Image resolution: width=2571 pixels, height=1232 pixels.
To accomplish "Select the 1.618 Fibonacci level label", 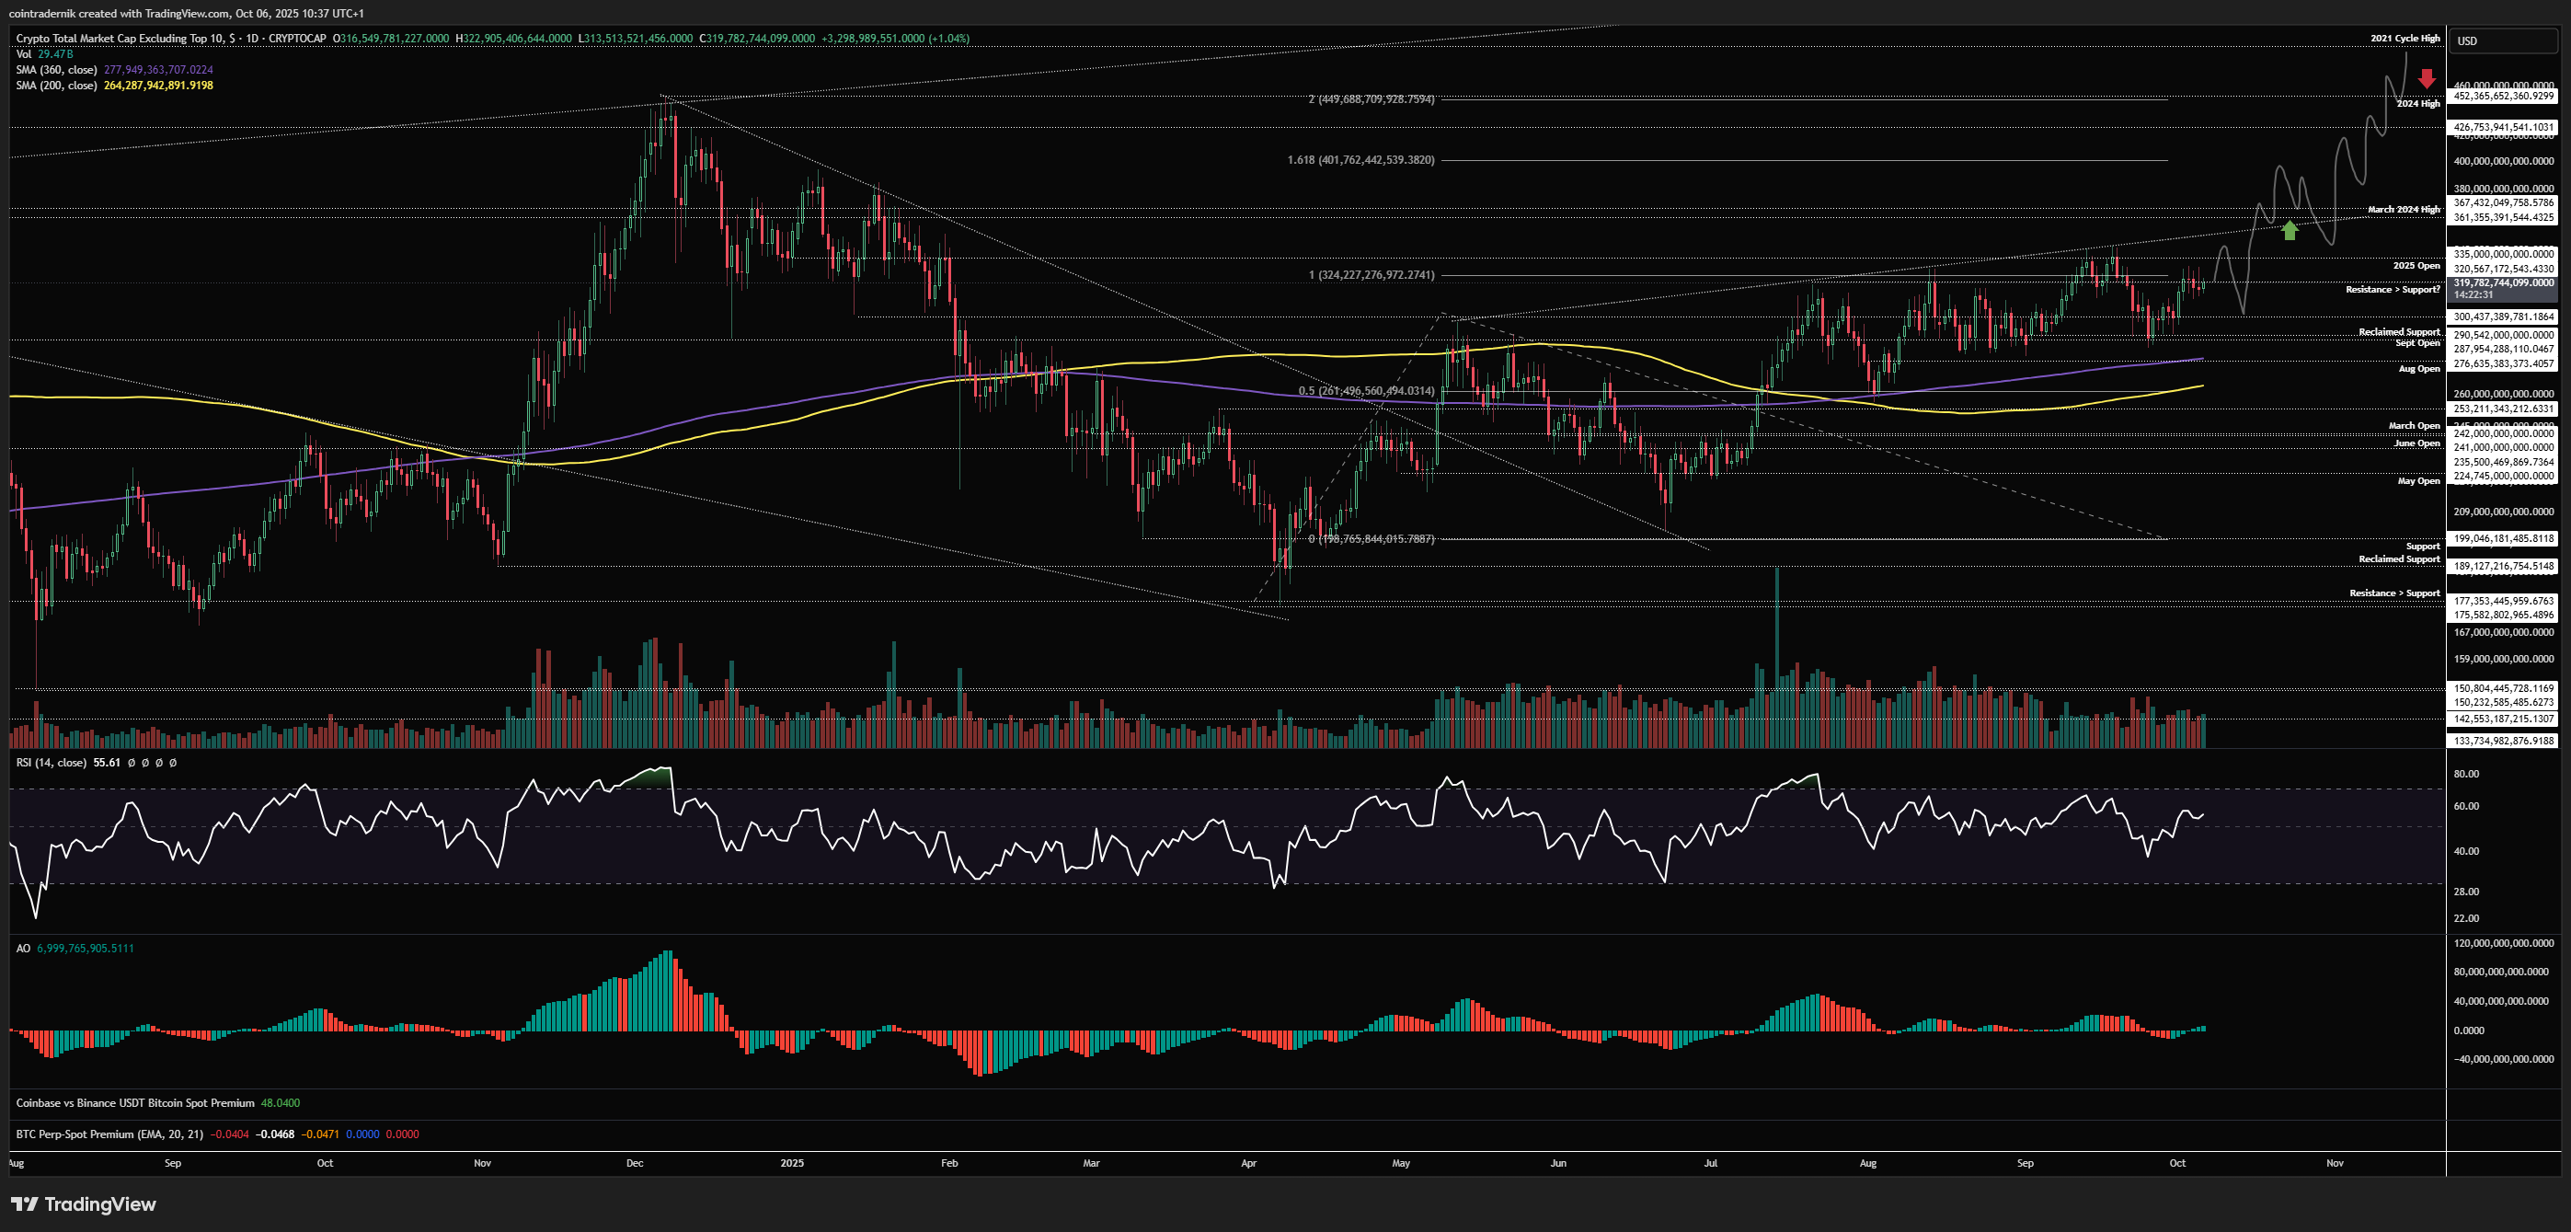I will point(1360,160).
